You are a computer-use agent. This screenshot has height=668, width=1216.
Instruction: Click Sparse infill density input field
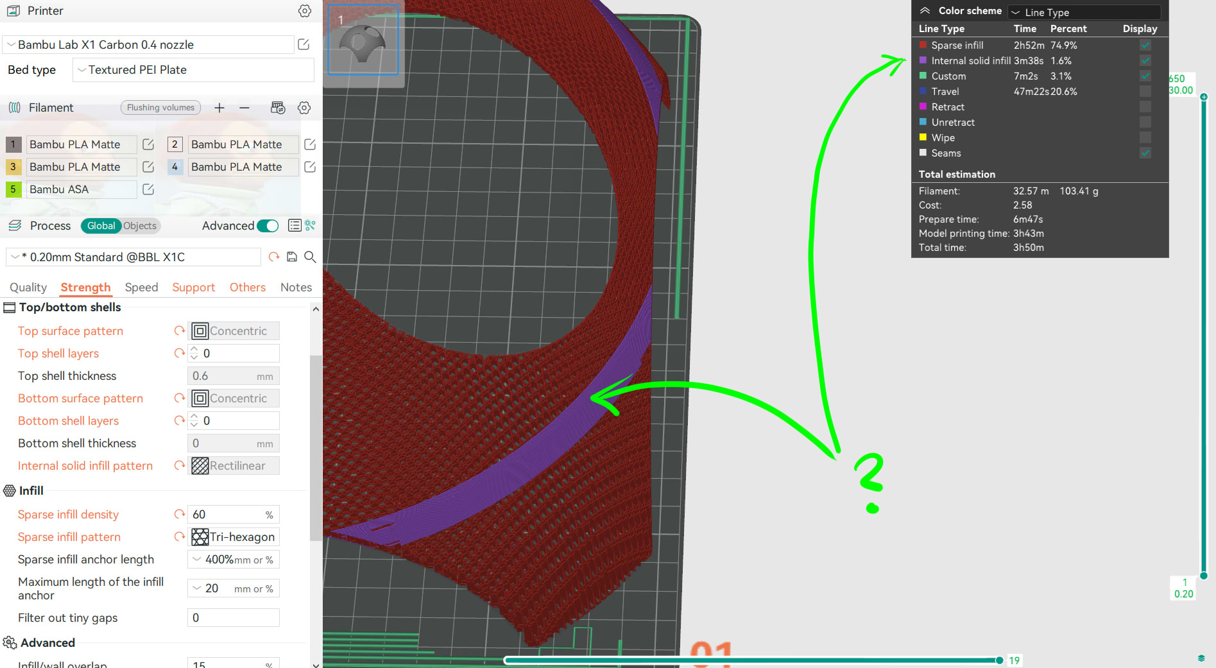pyautogui.click(x=234, y=515)
